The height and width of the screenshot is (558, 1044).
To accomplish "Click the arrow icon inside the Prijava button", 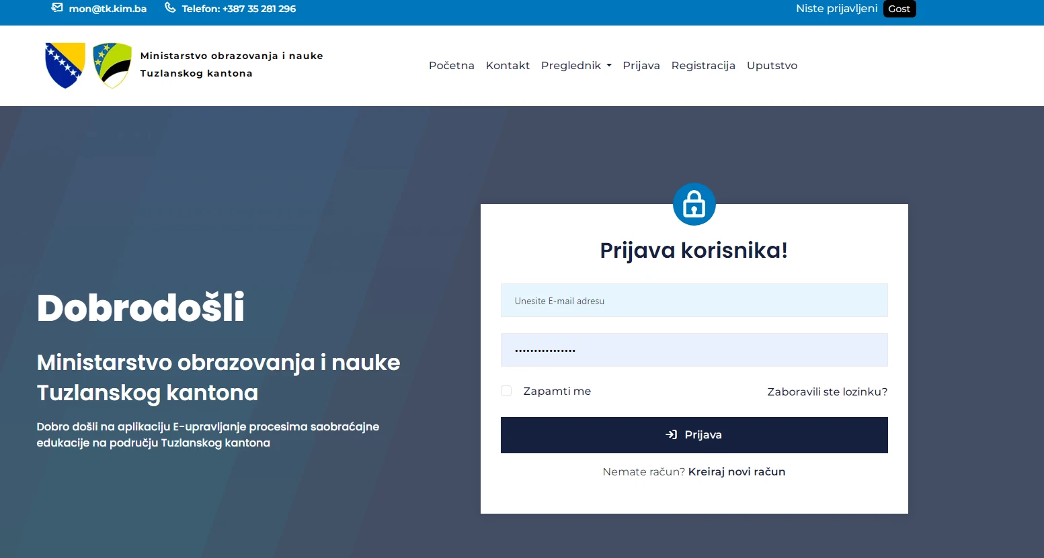I will click(x=670, y=434).
